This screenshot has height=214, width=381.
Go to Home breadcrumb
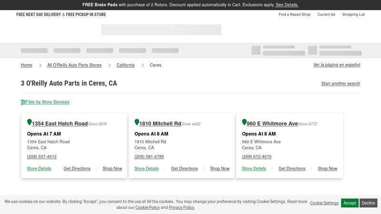click(x=26, y=65)
